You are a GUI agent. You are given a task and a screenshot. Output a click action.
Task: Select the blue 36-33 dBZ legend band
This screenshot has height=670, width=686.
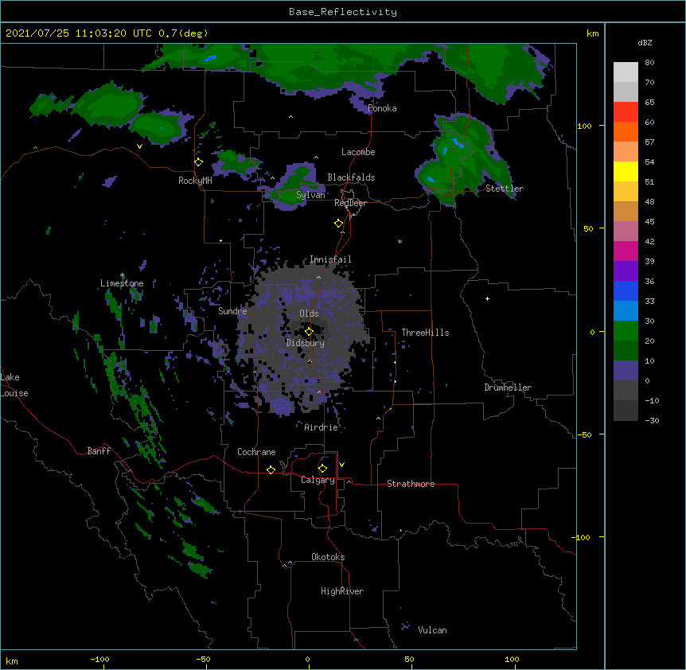click(626, 290)
